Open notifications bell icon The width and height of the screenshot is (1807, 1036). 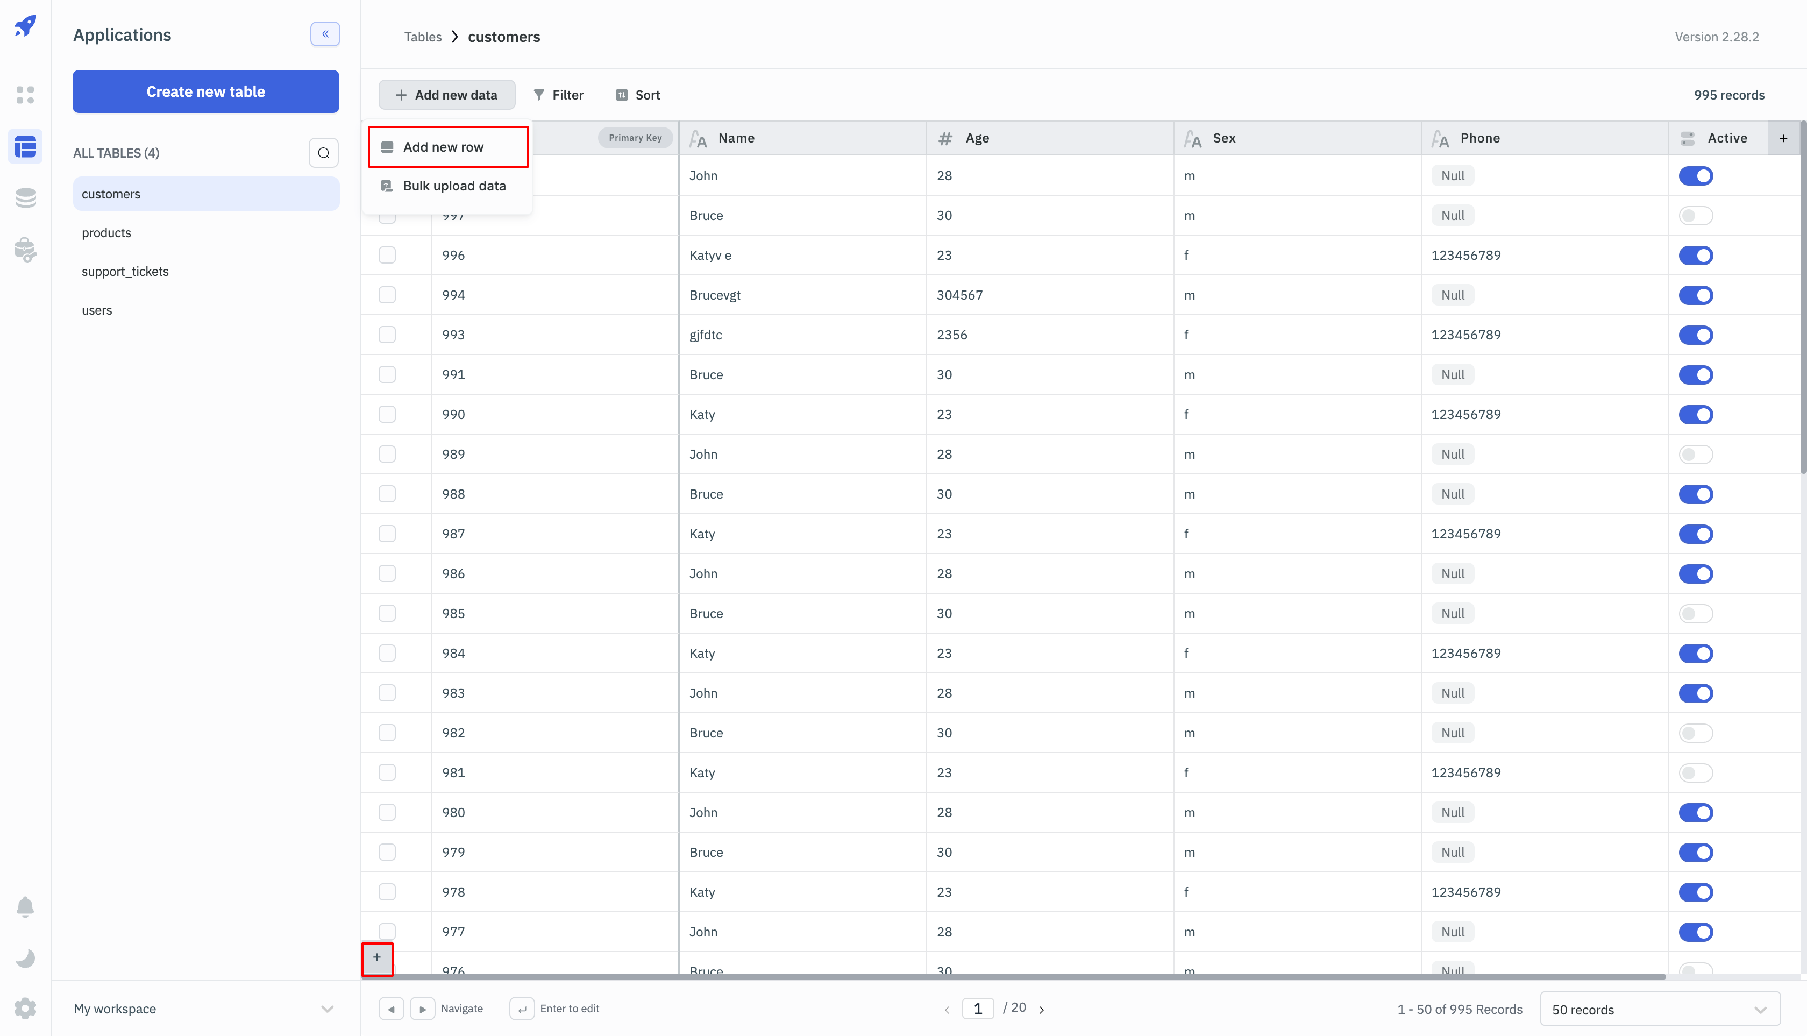pyautogui.click(x=26, y=907)
